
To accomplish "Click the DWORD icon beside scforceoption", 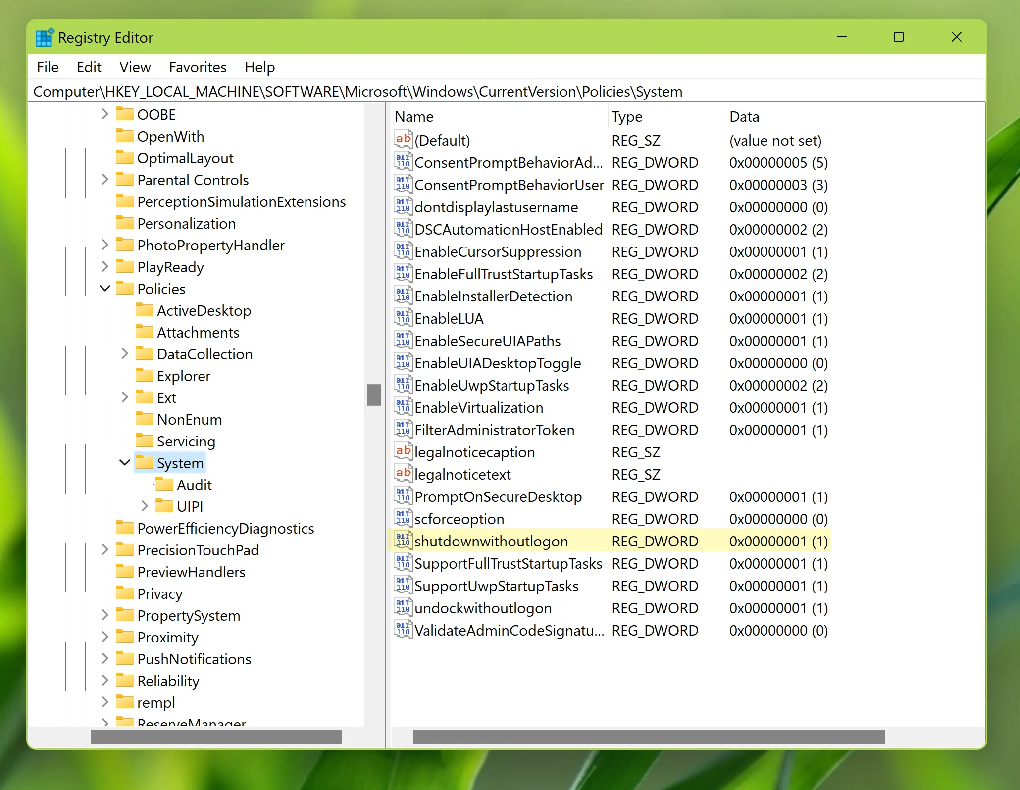I will tap(404, 518).
